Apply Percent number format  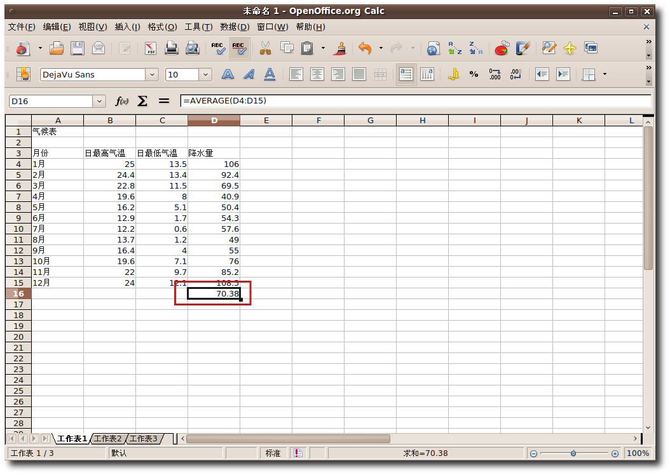474,75
